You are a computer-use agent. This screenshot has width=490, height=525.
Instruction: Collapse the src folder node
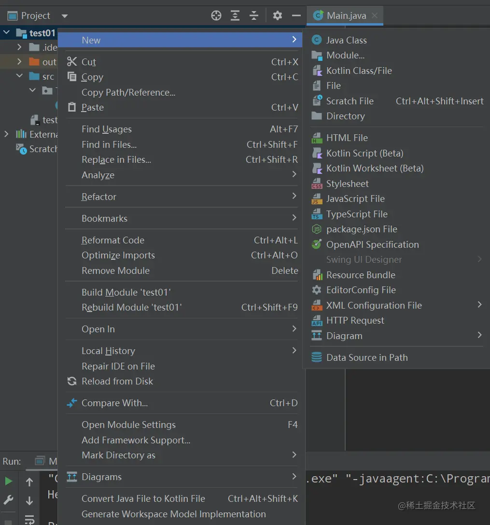click(19, 76)
